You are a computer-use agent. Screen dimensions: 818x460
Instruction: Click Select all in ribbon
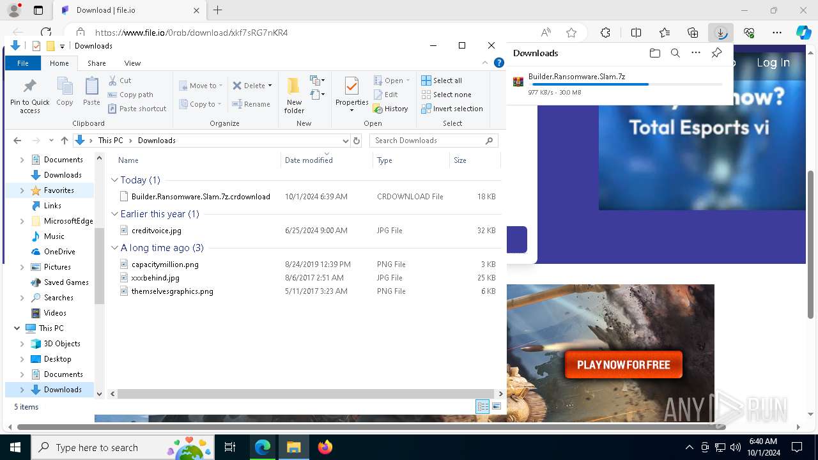[442, 80]
